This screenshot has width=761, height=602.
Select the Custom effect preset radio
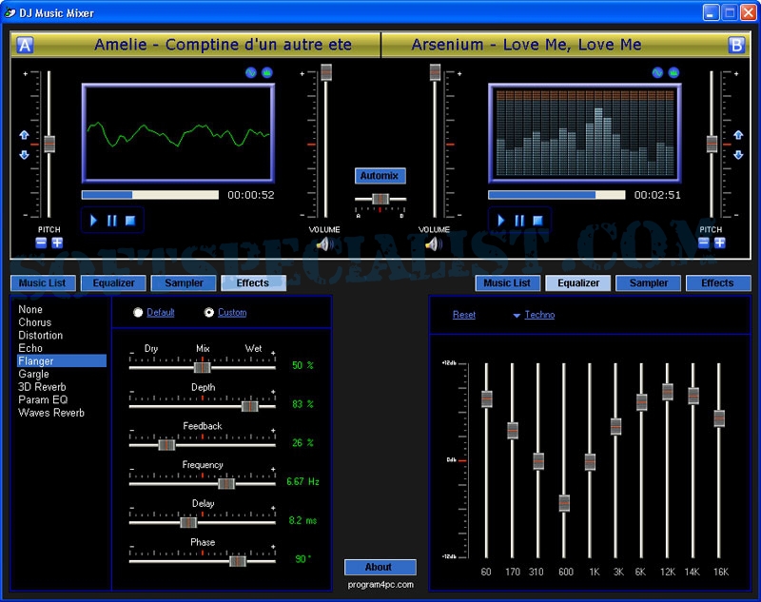point(208,312)
